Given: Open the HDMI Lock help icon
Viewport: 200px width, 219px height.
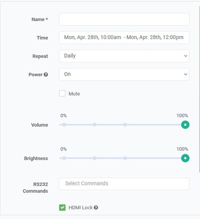Looking at the screenshot, I should (96, 207).
